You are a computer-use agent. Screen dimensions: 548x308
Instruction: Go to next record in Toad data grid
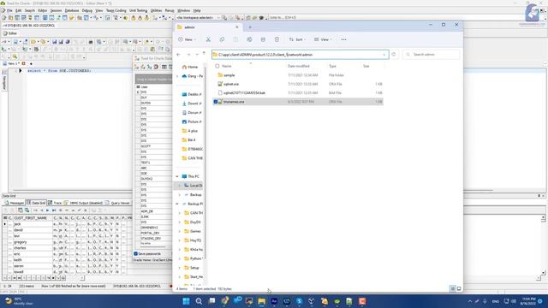pyautogui.click(x=48, y=210)
